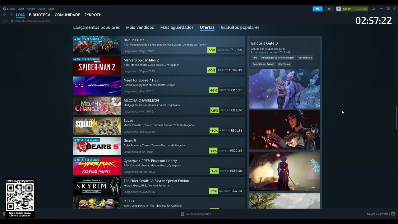398x224 pixels.
Task: Click the Boa Trama tag
Action: point(284,64)
